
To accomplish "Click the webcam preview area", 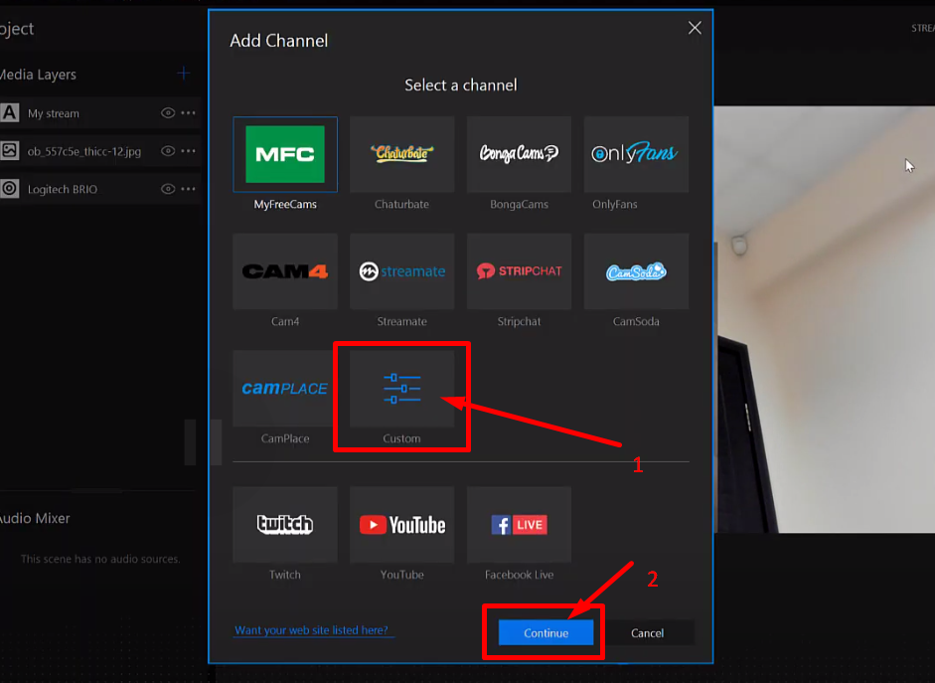I will (824, 319).
